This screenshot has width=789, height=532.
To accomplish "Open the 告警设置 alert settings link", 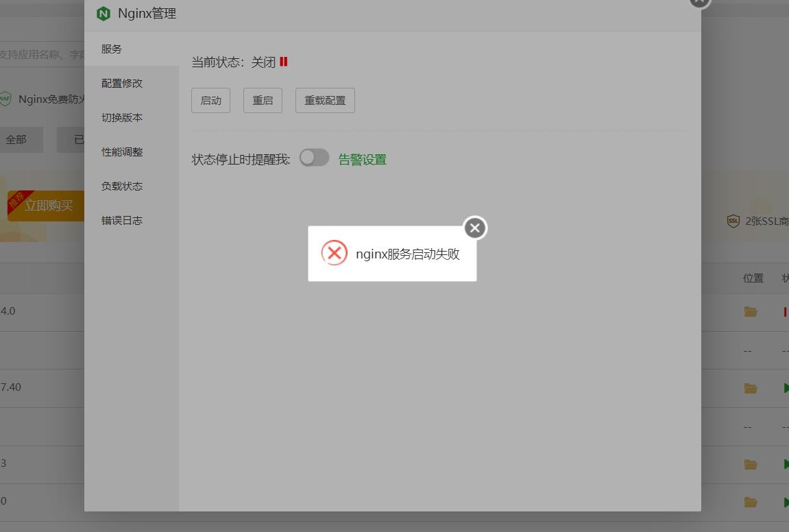I will [x=363, y=160].
